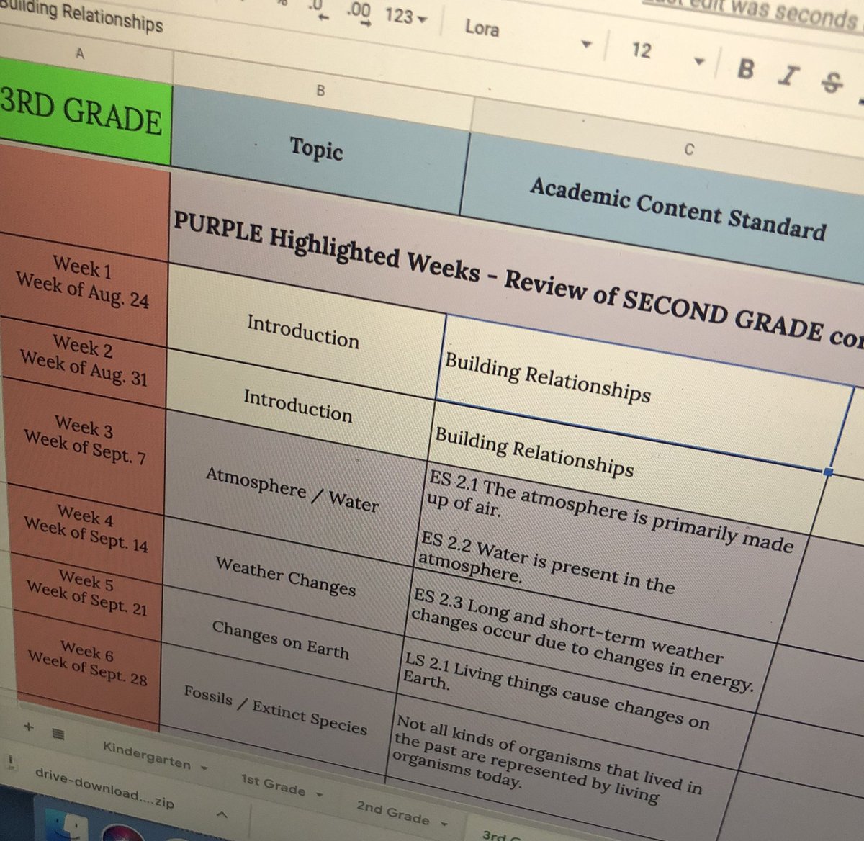Select the Week 3 Sept. 7 cell
The width and height of the screenshot is (864, 841).
point(84,439)
